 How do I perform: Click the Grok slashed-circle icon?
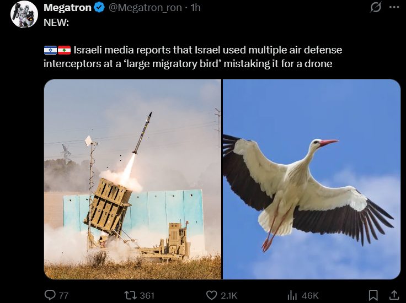tap(376, 7)
